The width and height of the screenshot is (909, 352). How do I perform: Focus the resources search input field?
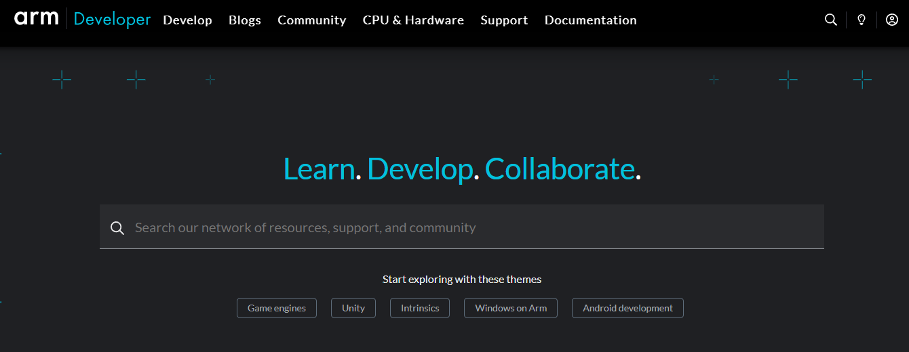click(x=462, y=227)
